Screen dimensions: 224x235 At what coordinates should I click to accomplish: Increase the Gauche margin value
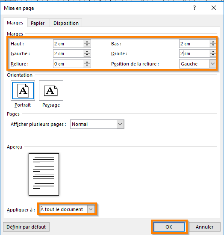click(x=87, y=52)
